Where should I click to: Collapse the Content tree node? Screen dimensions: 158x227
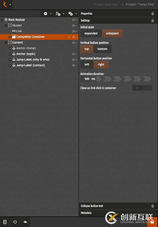pyautogui.click(x=6, y=43)
